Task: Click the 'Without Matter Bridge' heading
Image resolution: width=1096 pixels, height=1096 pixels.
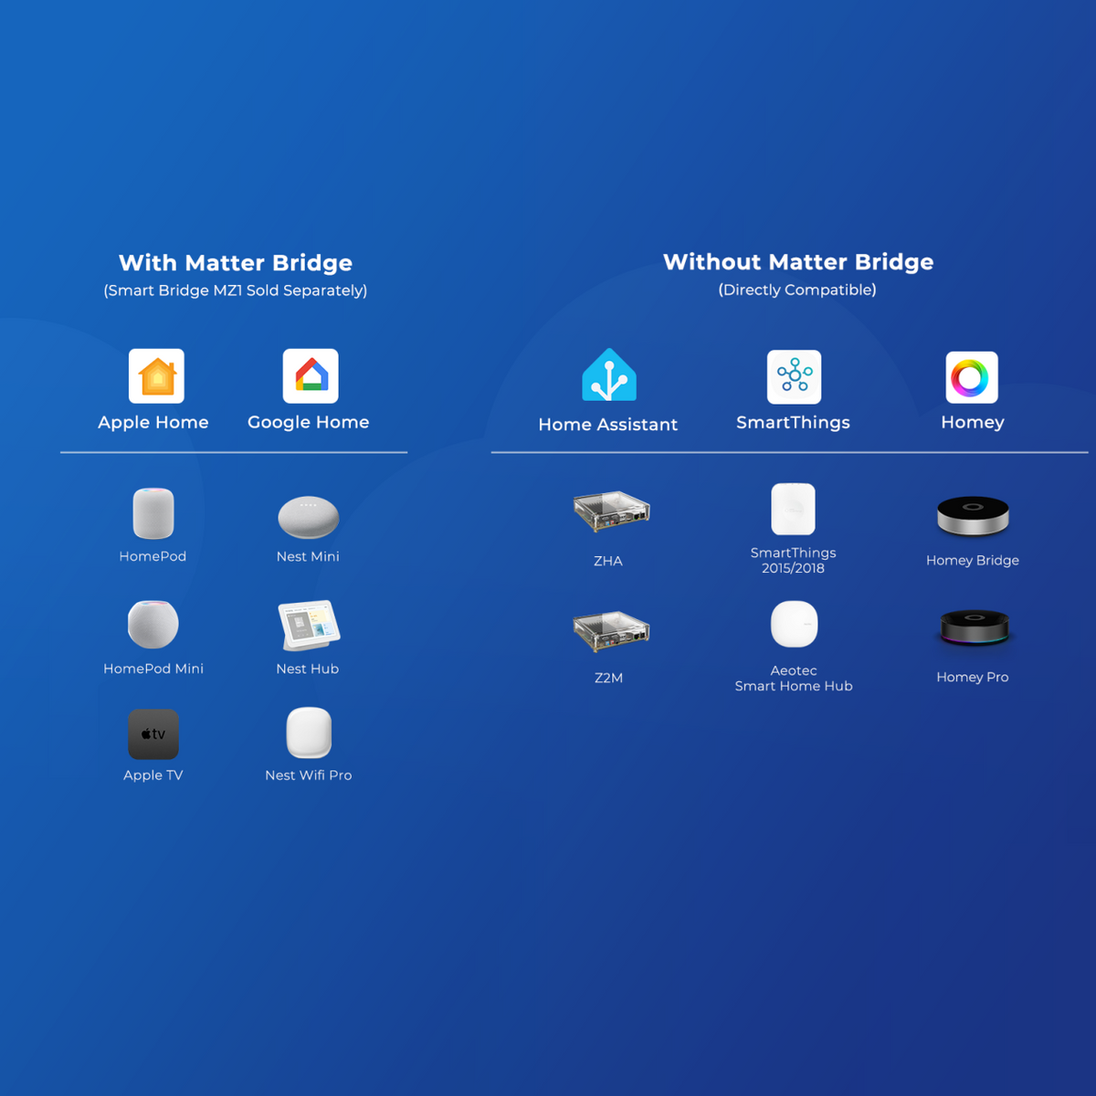Action: pyautogui.click(x=798, y=262)
